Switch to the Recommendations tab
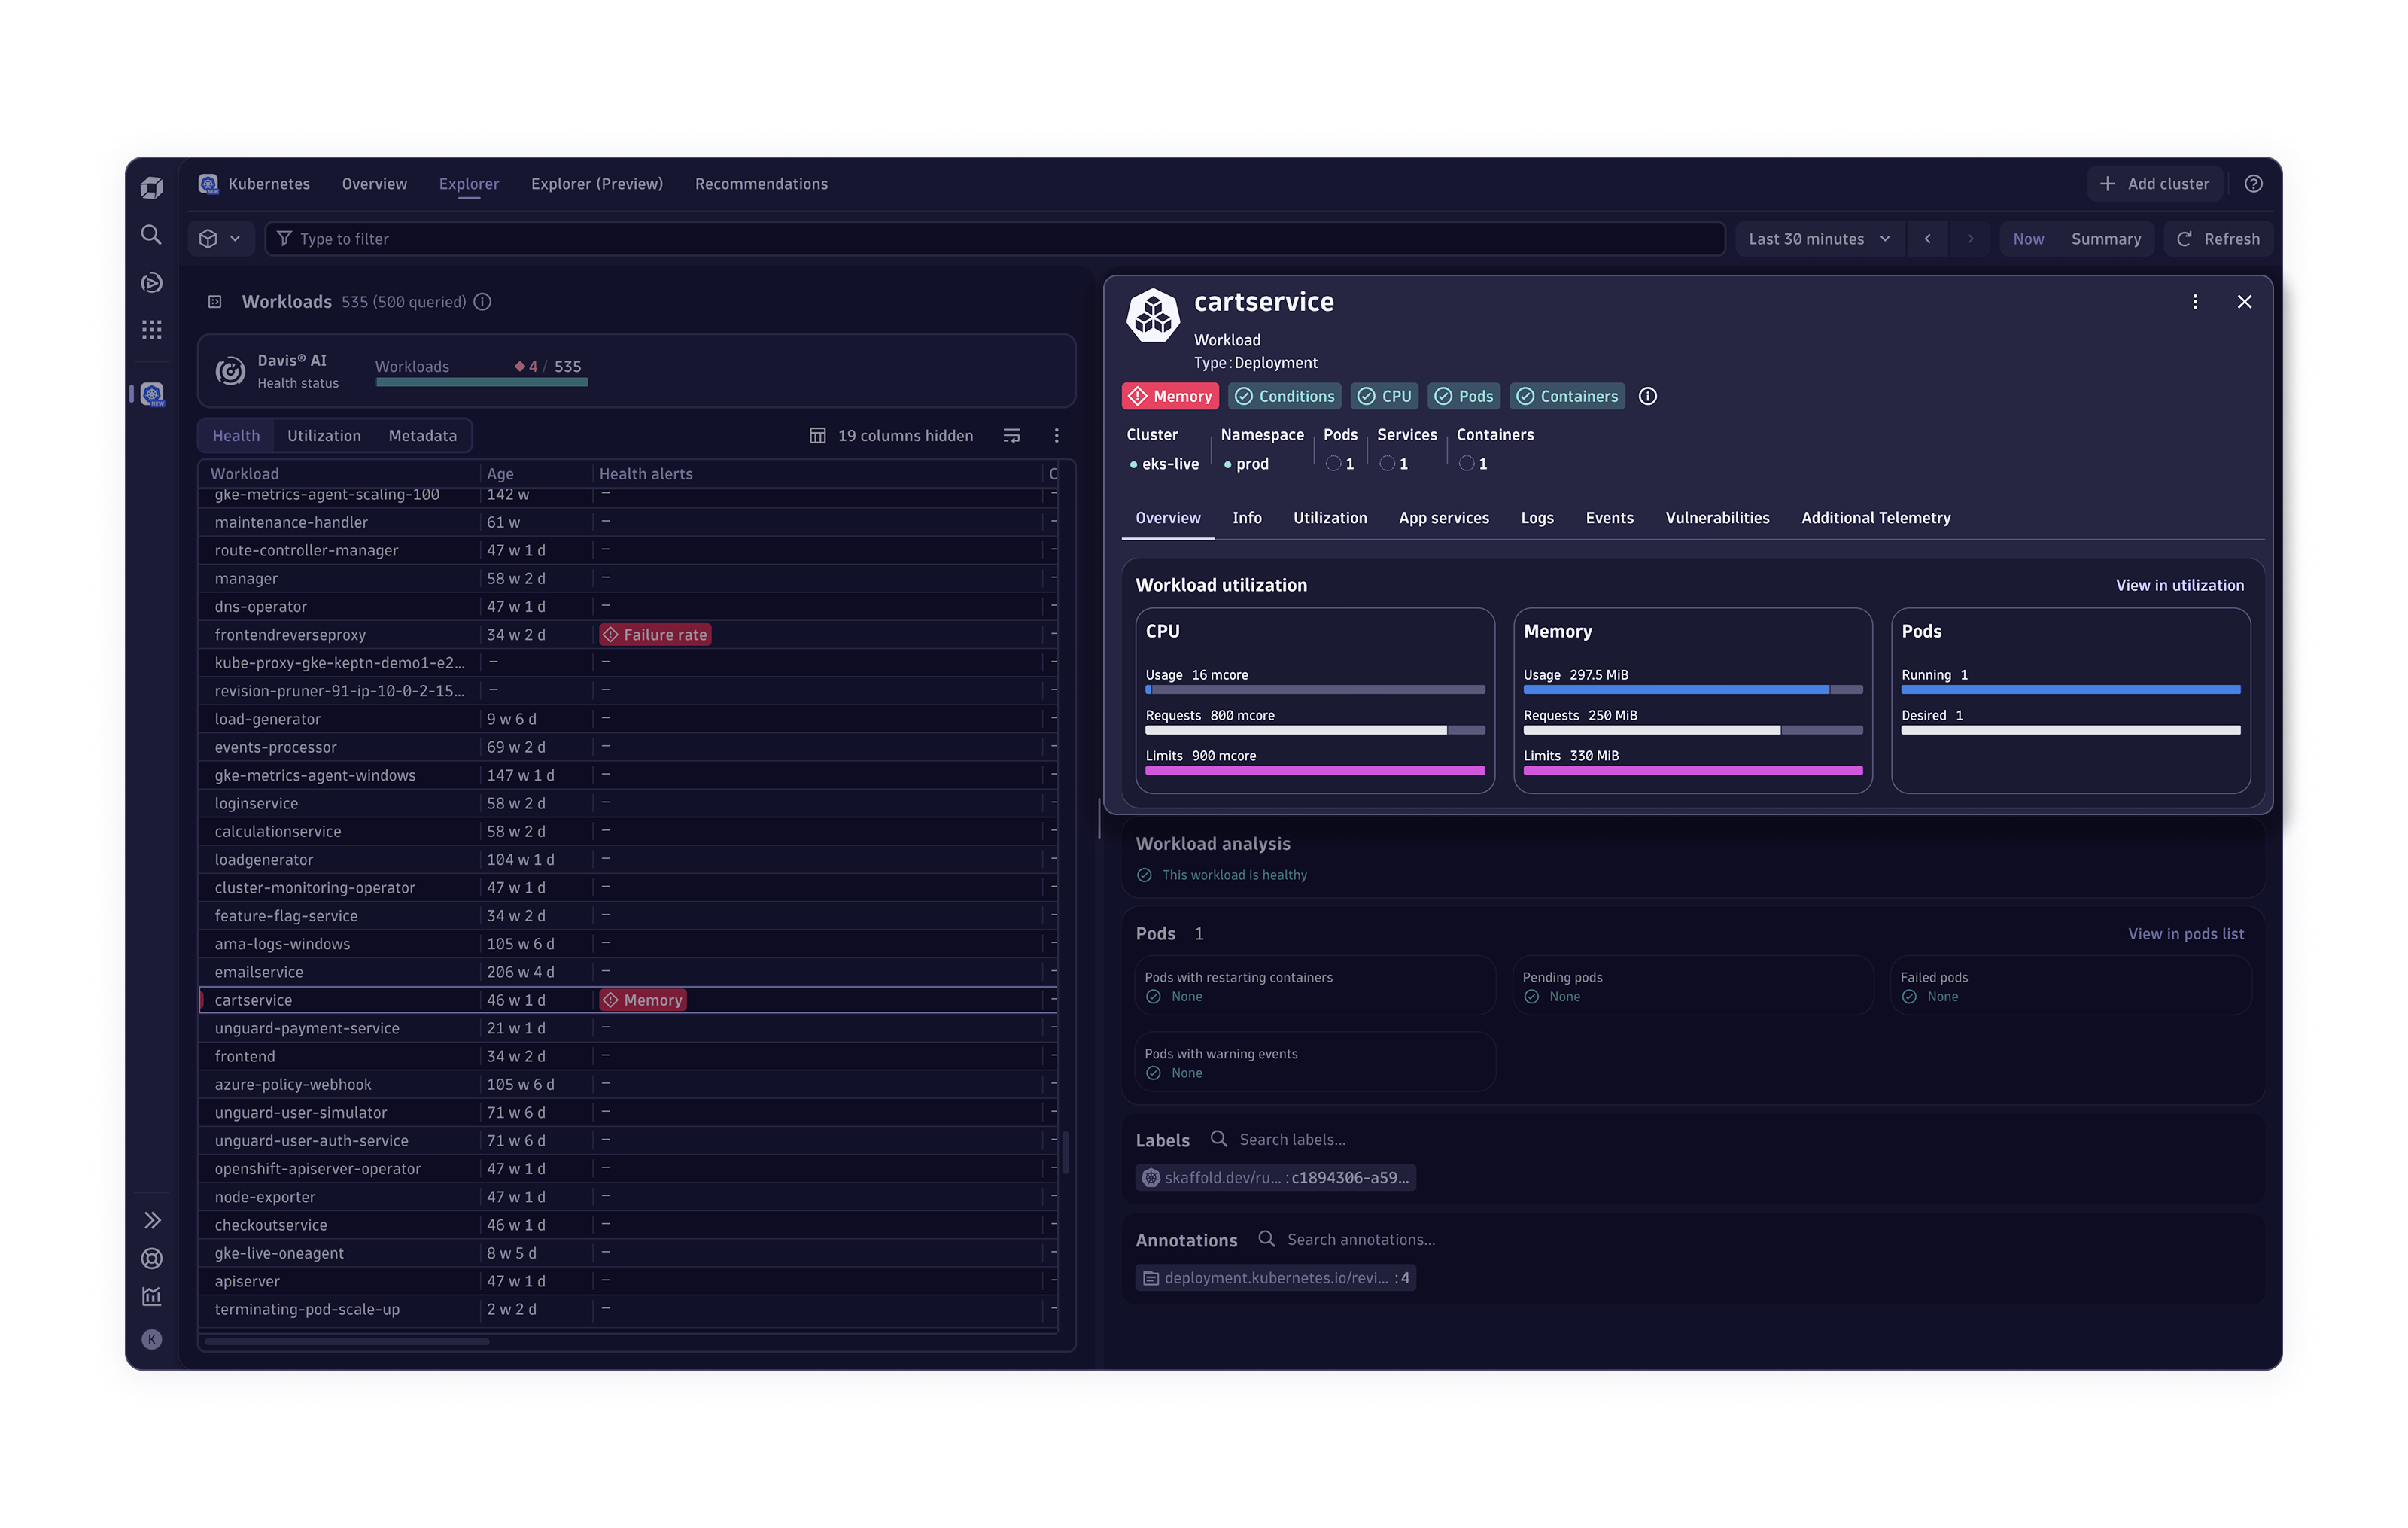The width and height of the screenshot is (2408, 1528). coord(761,184)
